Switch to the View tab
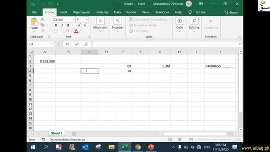The height and width of the screenshot is (152, 270). point(145,12)
